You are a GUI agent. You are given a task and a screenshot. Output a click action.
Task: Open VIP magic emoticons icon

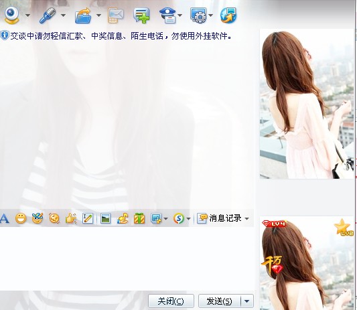38,218
